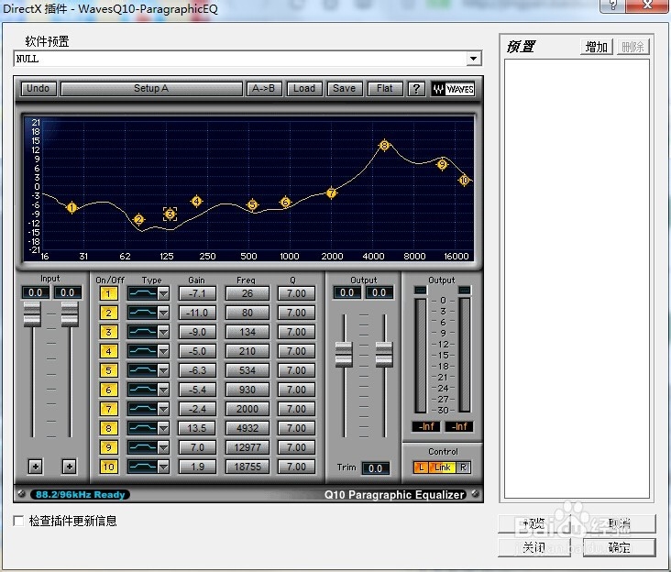
Task: Click 增加 to add a preset
Action: tap(597, 47)
